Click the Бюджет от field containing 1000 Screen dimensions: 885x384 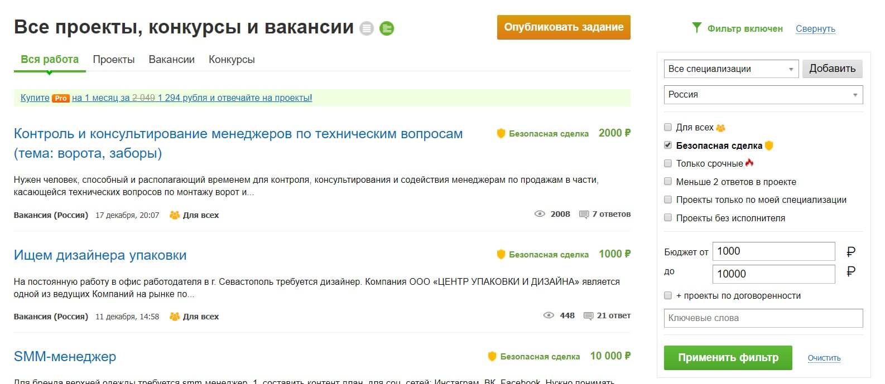774,251
